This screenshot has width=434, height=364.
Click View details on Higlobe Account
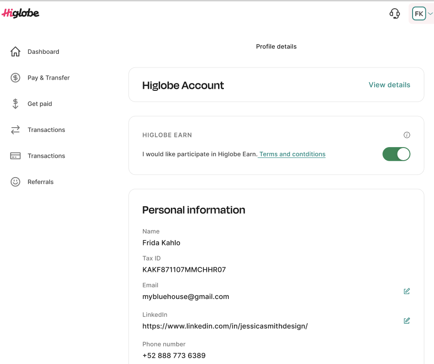click(x=389, y=85)
